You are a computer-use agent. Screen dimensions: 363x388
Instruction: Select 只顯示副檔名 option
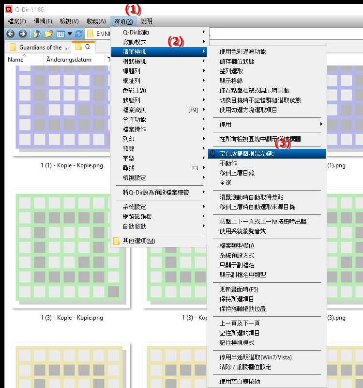pos(267,265)
